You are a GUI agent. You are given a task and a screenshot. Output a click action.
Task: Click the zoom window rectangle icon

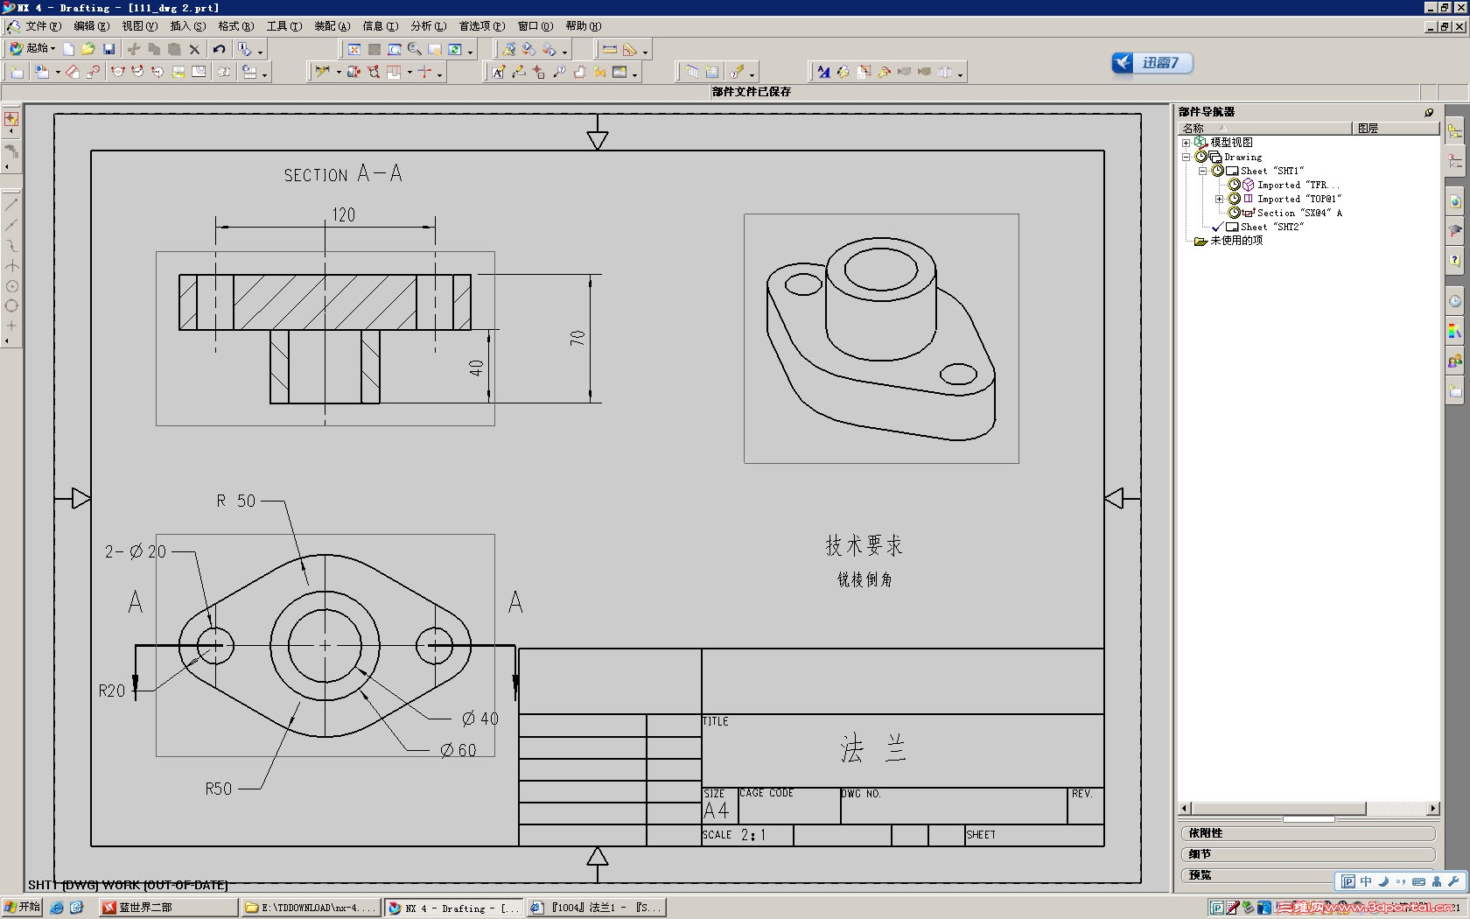pyautogui.click(x=395, y=50)
